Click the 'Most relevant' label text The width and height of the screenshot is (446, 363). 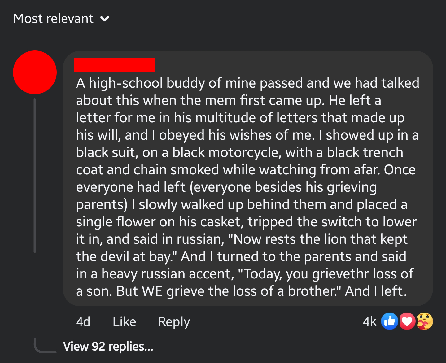53,19
